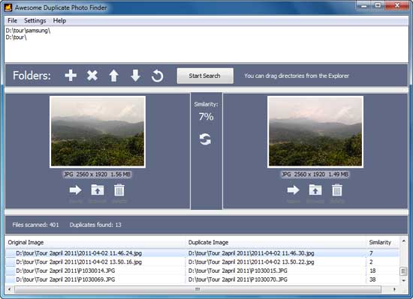Sort by the Similarity column header
This screenshot has height=299, width=413.
[382, 242]
